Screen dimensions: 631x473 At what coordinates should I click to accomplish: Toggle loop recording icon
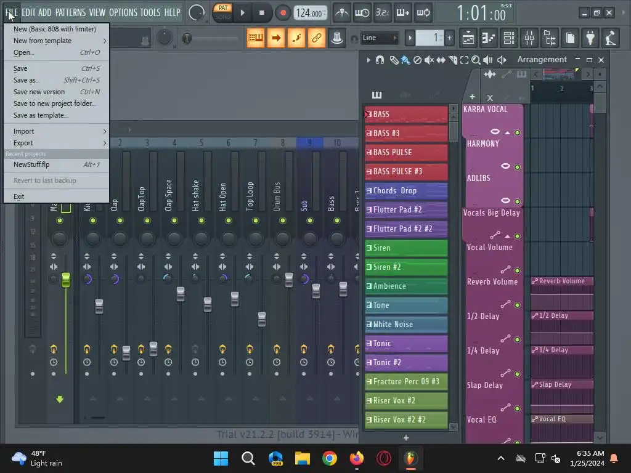point(423,13)
